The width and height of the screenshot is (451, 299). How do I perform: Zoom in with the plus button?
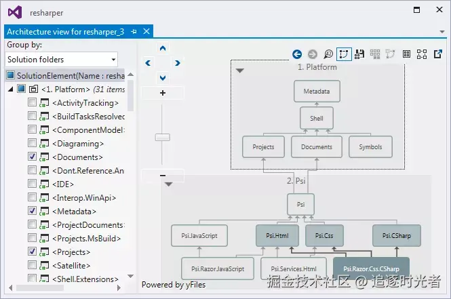pos(163,93)
